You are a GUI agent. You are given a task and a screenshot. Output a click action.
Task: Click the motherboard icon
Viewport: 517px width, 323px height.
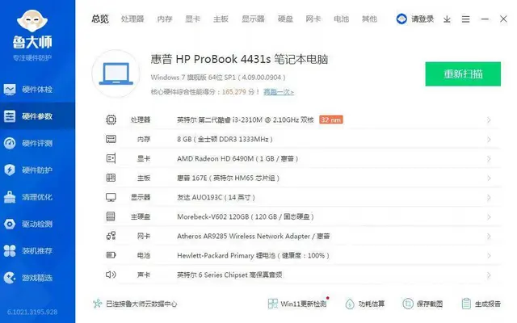click(x=111, y=178)
